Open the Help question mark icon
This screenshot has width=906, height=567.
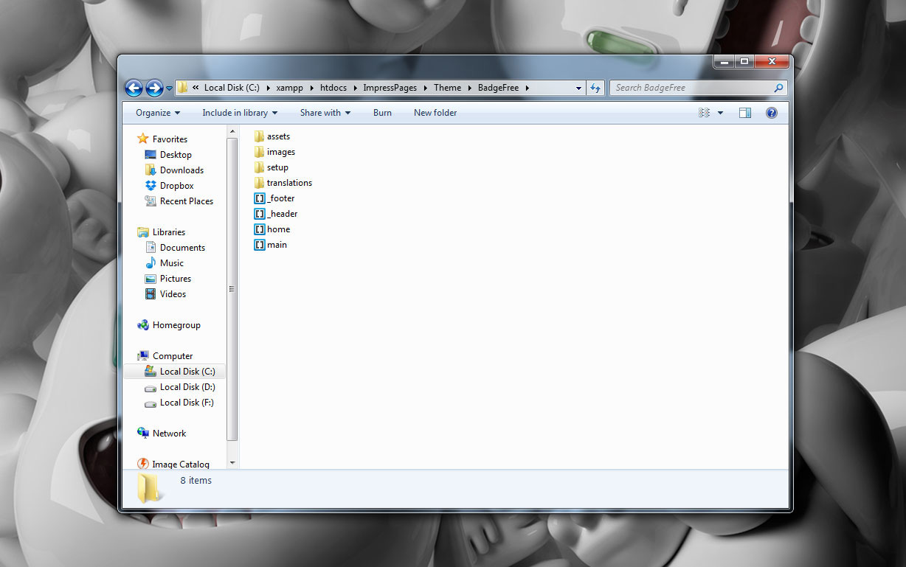point(772,113)
